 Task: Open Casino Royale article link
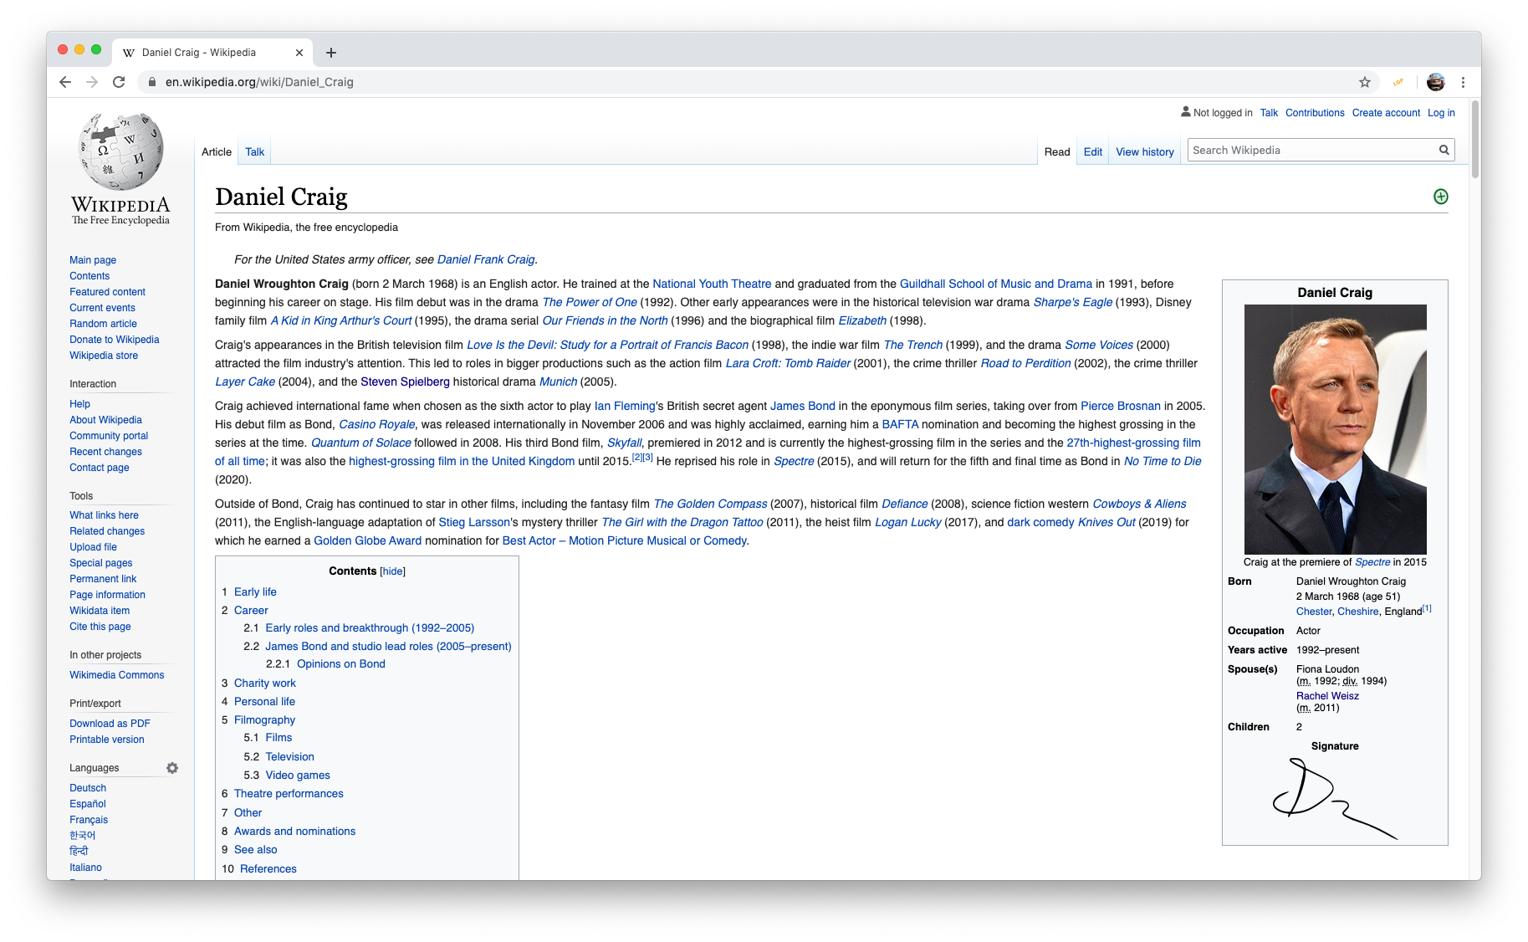pyautogui.click(x=376, y=424)
